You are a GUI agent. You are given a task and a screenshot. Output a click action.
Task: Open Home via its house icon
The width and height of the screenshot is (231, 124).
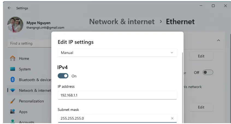(13, 58)
